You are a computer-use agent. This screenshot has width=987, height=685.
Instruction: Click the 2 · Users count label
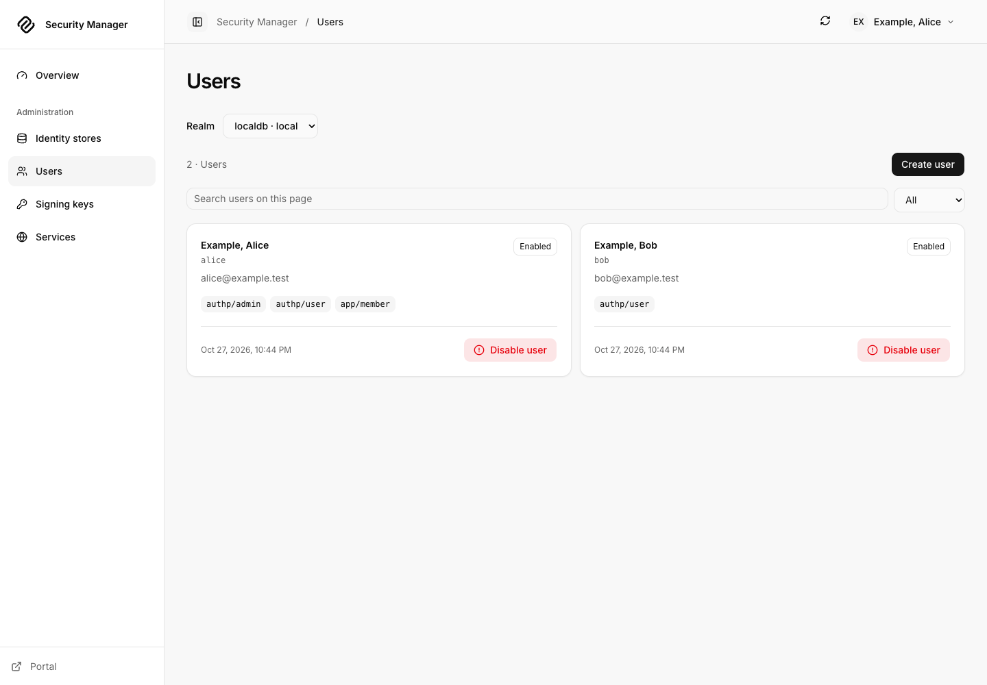point(206,164)
